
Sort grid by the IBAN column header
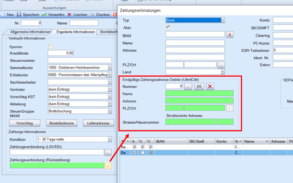click(171, 142)
